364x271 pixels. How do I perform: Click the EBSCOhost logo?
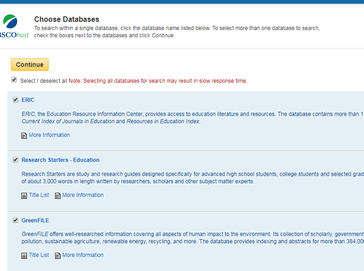point(14,26)
